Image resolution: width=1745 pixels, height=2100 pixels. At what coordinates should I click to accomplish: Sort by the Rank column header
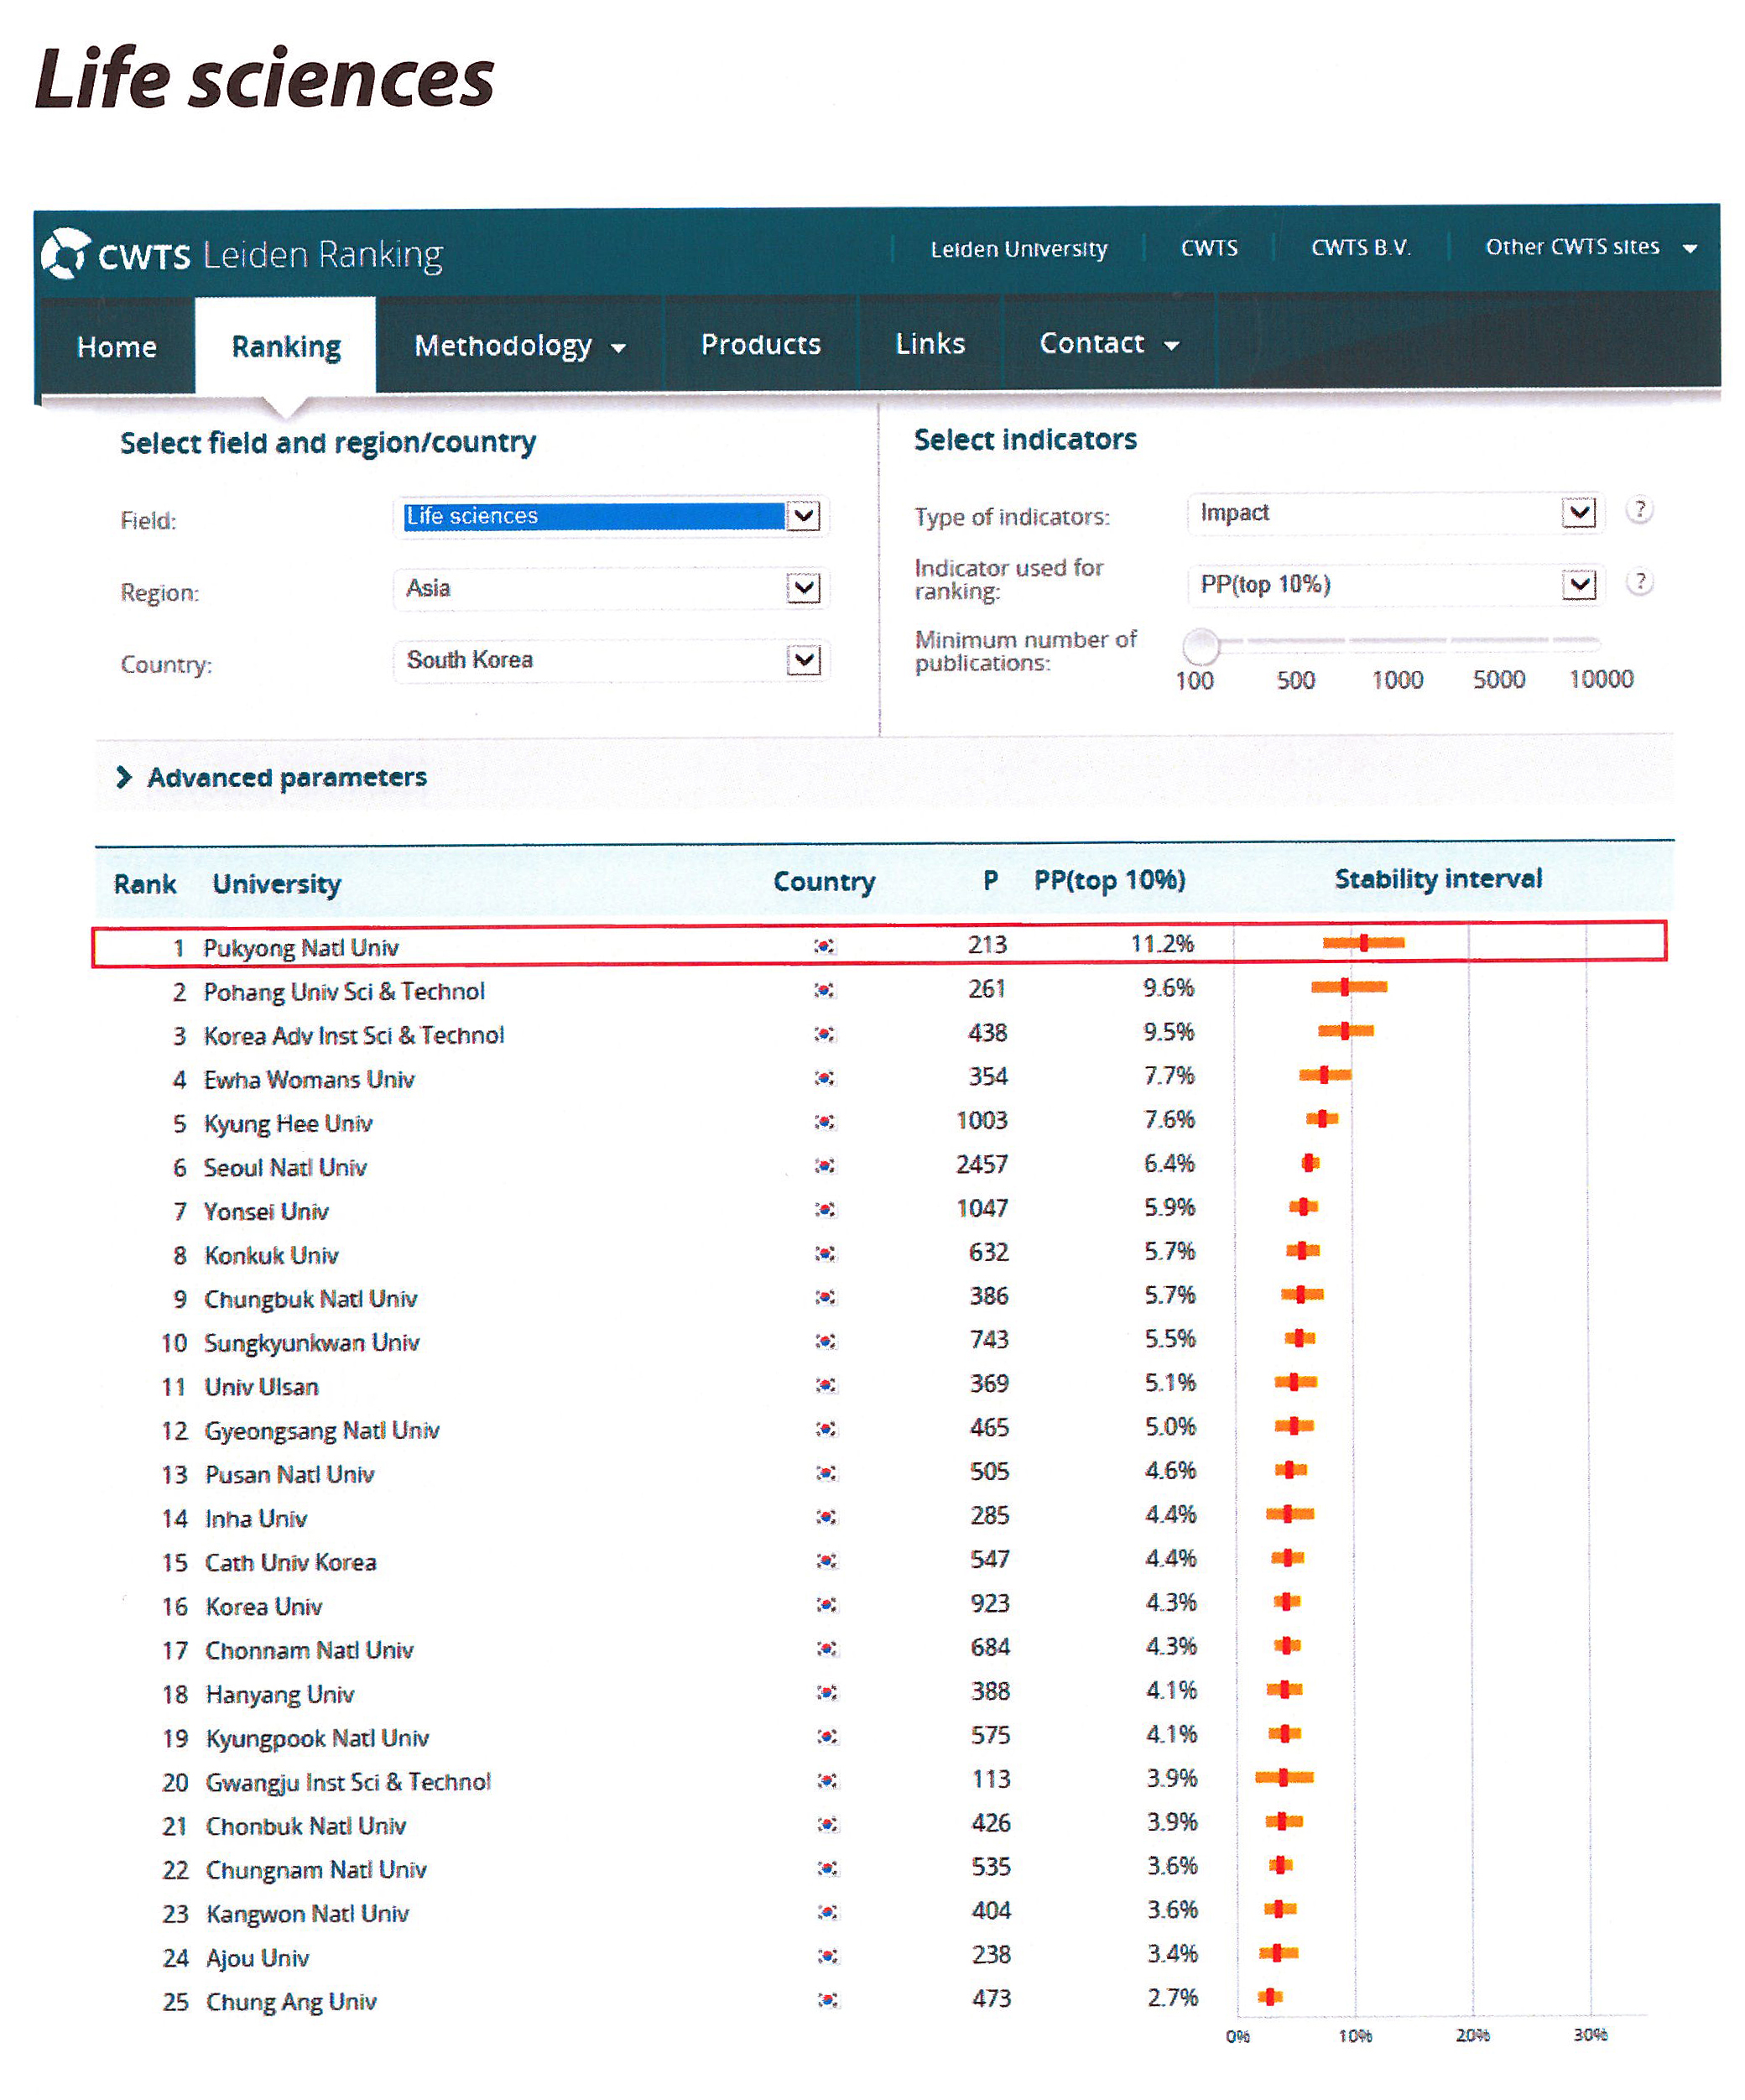(x=145, y=884)
